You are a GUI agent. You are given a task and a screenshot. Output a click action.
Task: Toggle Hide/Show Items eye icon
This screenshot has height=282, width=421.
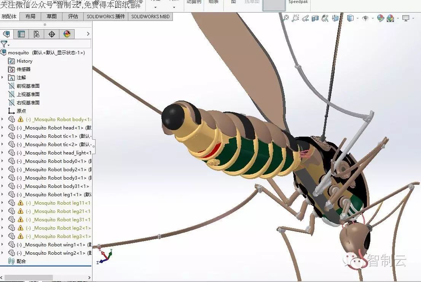(x=365, y=18)
